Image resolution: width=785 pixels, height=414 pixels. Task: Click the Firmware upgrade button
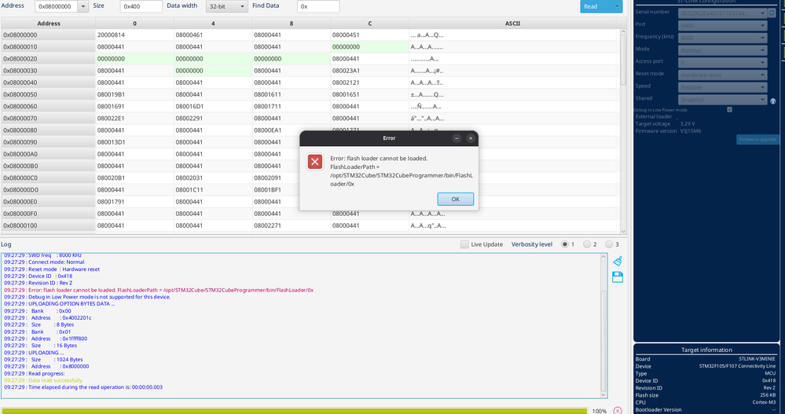click(757, 139)
